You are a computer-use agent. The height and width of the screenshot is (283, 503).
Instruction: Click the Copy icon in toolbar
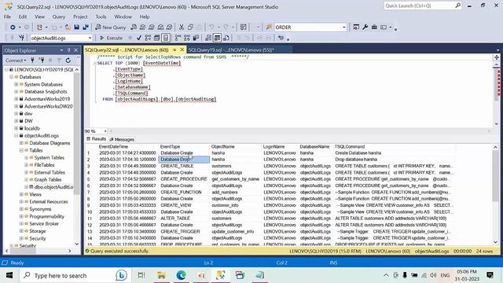coord(190,28)
